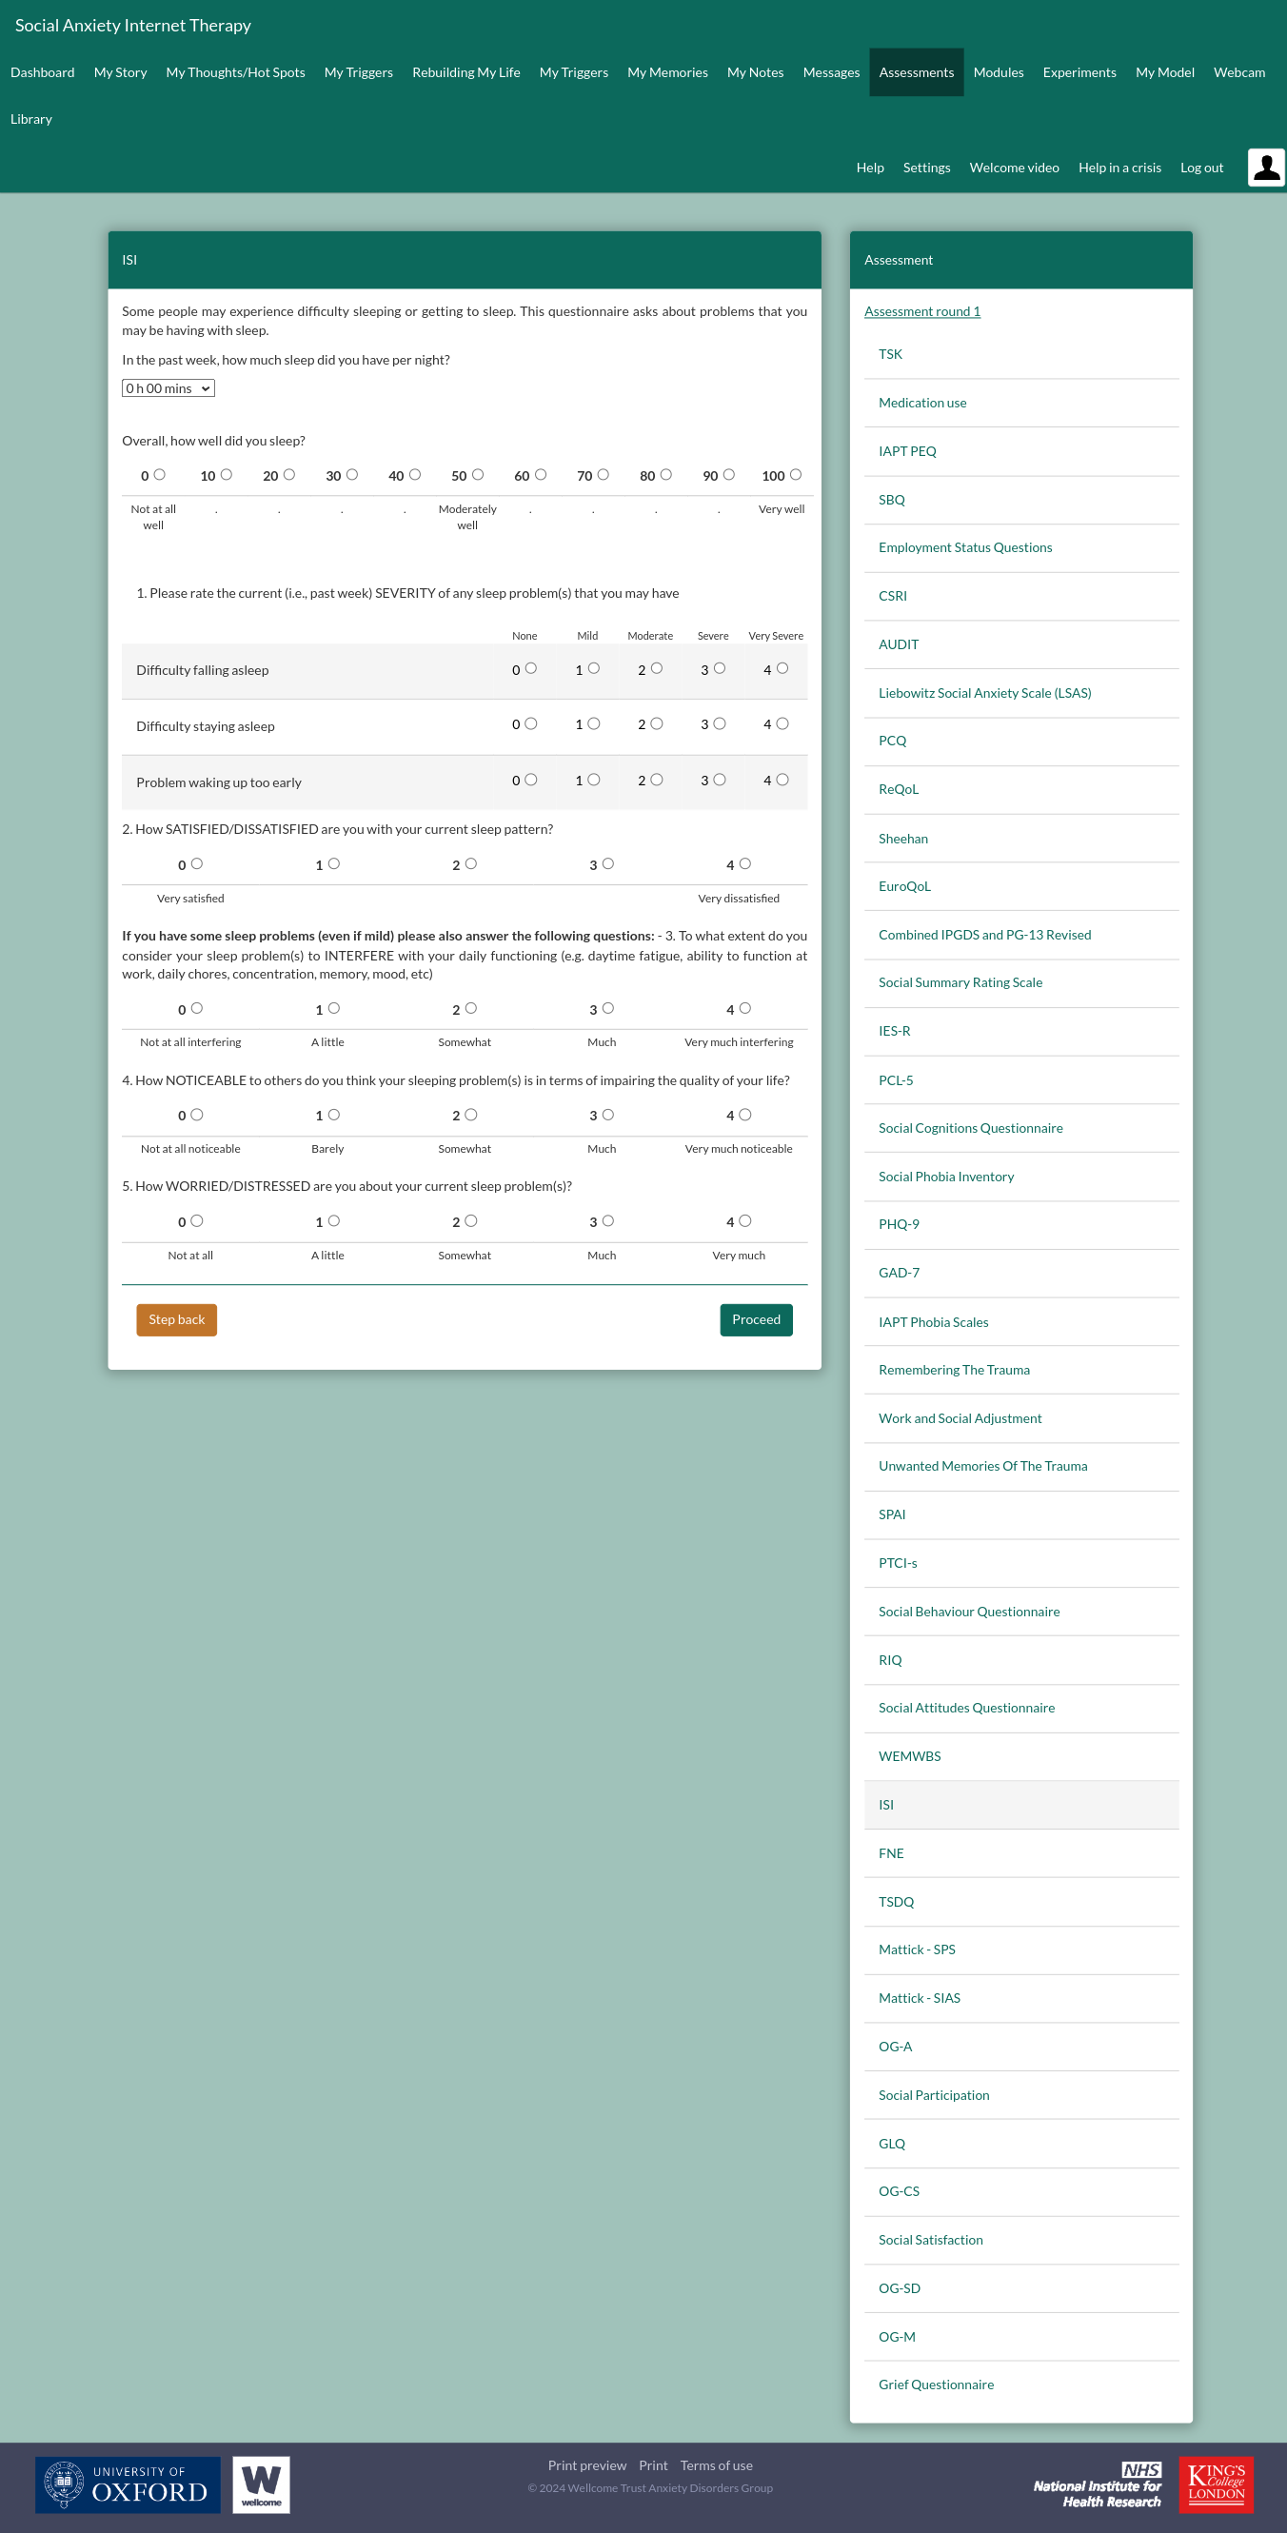Screen dimensions: 1287x2533
Task: Pick 'Much' for how worried/distressed
Action: click(607, 1220)
